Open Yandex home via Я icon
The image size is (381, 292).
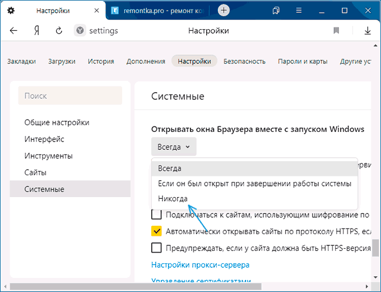(36, 31)
